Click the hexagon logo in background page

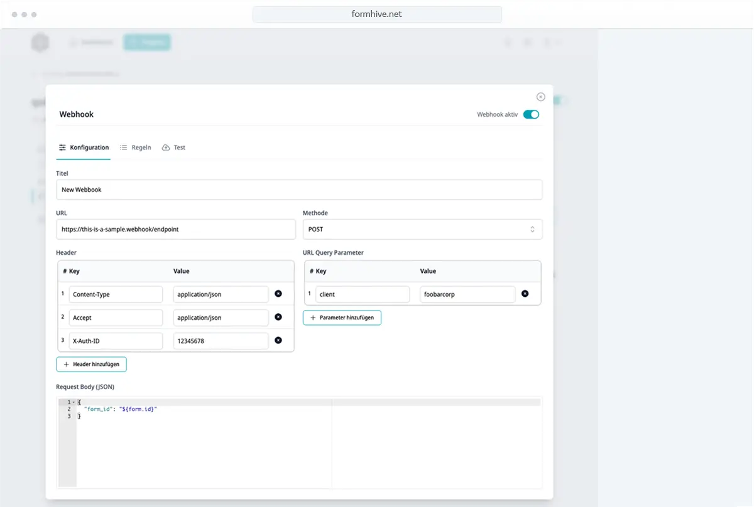40,43
